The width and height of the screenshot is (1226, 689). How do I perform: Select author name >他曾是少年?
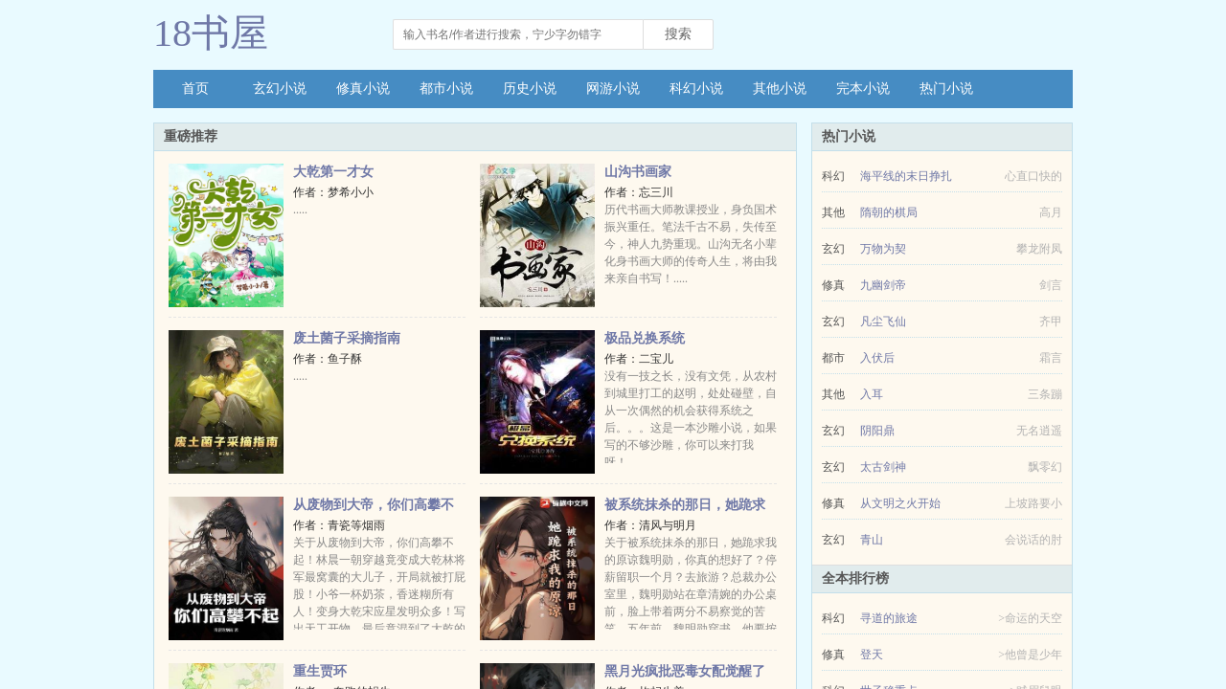tap(1030, 655)
